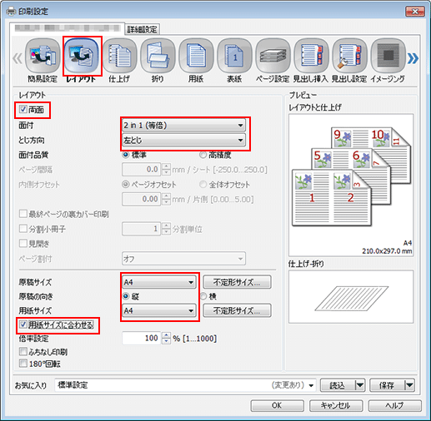
Task: Enable 最終ページの裏カバー印刷 checkbox
Action: tap(23, 214)
